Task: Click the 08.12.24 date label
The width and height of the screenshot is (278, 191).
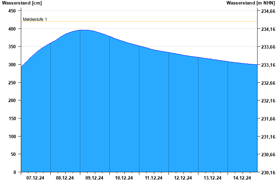Action: [65, 178]
